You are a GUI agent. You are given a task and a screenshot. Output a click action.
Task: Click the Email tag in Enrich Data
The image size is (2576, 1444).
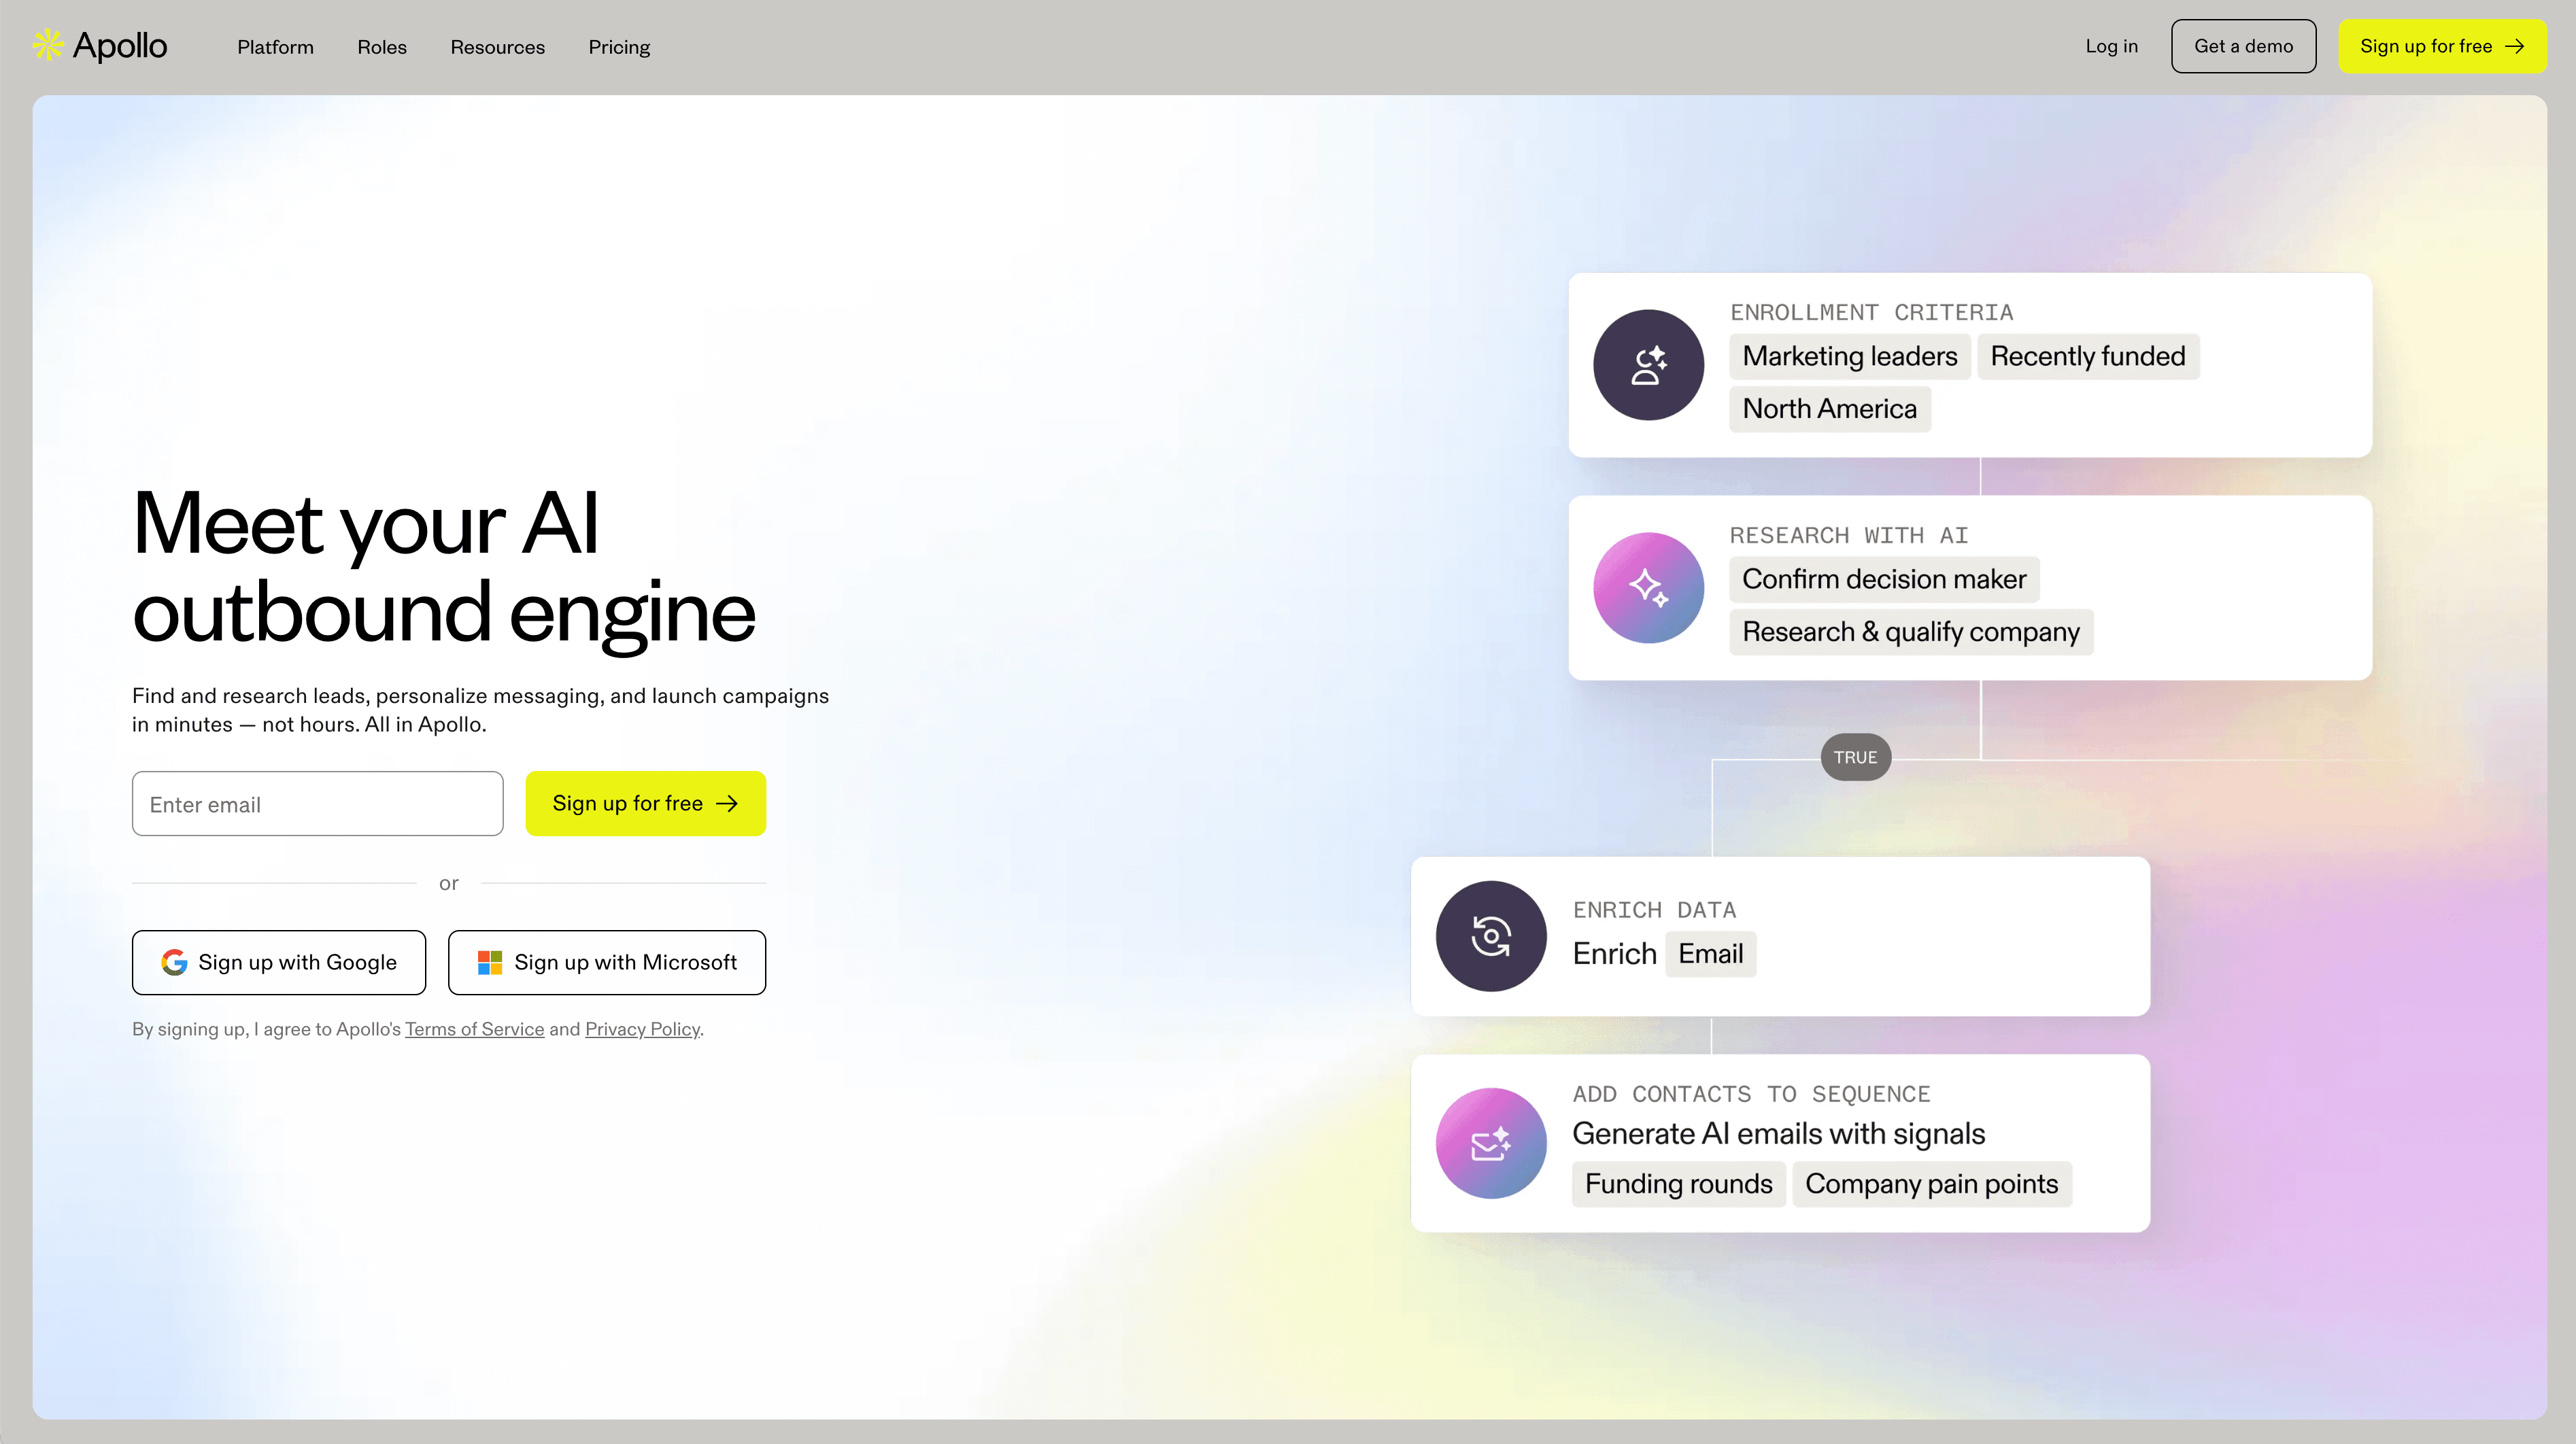point(1710,953)
